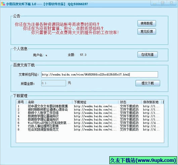This screenshot has width=178, height=165.
Task: Click the first red announcement line
Action: coord(57,24)
